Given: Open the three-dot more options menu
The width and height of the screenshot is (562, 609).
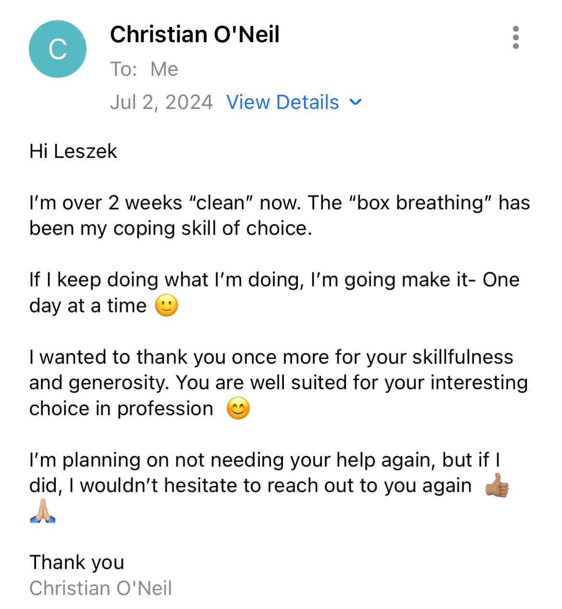Looking at the screenshot, I should coord(515,37).
